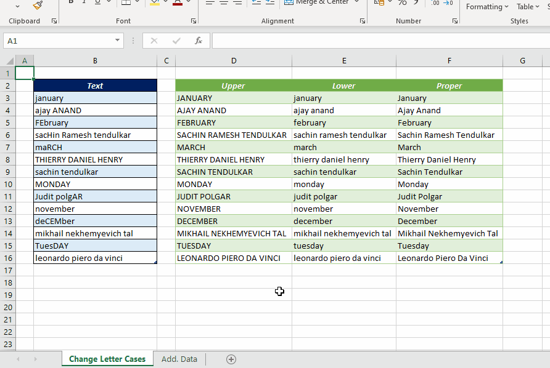Screen dimensions: 550x368
Task: Select cell 'tuesday' in Lower column
Action: click(344, 246)
